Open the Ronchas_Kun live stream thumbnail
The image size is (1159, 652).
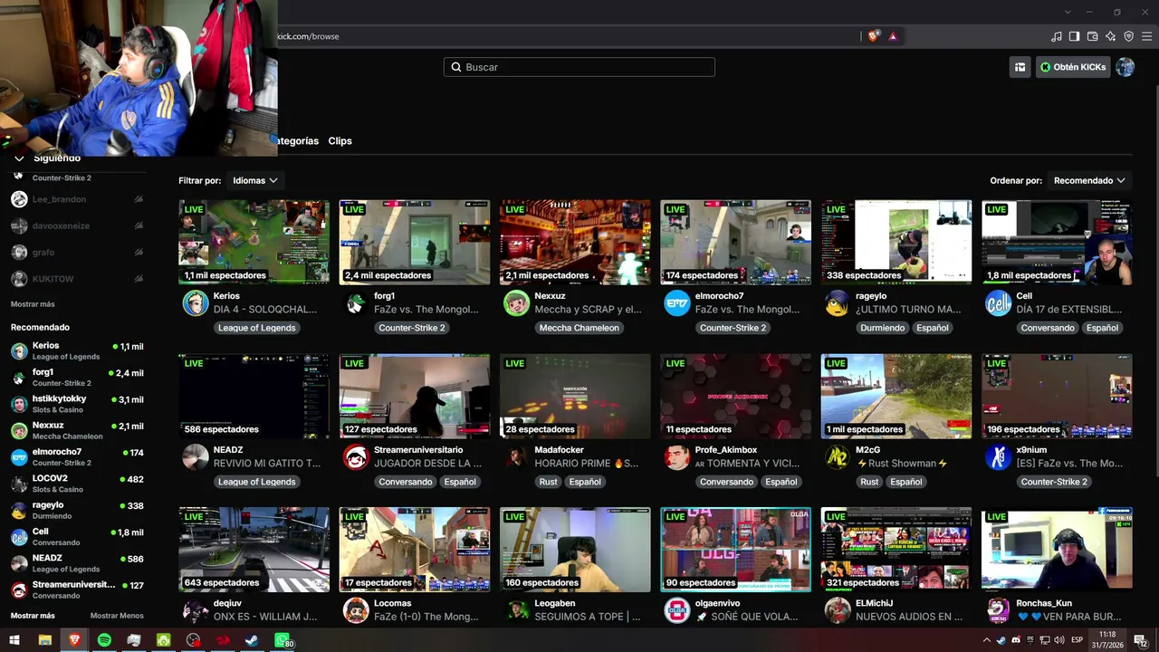(x=1057, y=550)
